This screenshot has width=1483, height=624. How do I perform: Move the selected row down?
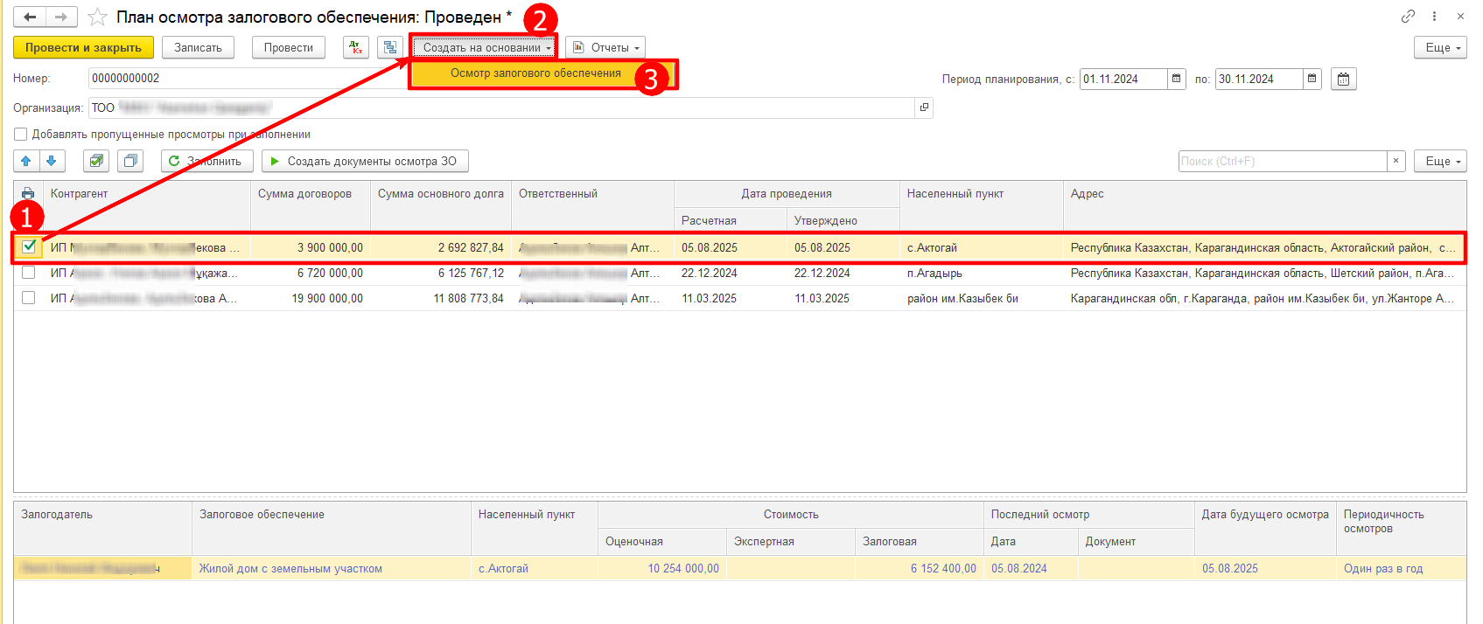point(52,161)
